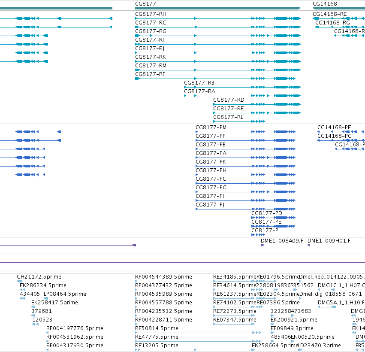Image resolution: width=365 pixels, height=352 pixels.
Task: Click the CG8177-RD transcript
Action: pyautogui.click(x=229, y=100)
